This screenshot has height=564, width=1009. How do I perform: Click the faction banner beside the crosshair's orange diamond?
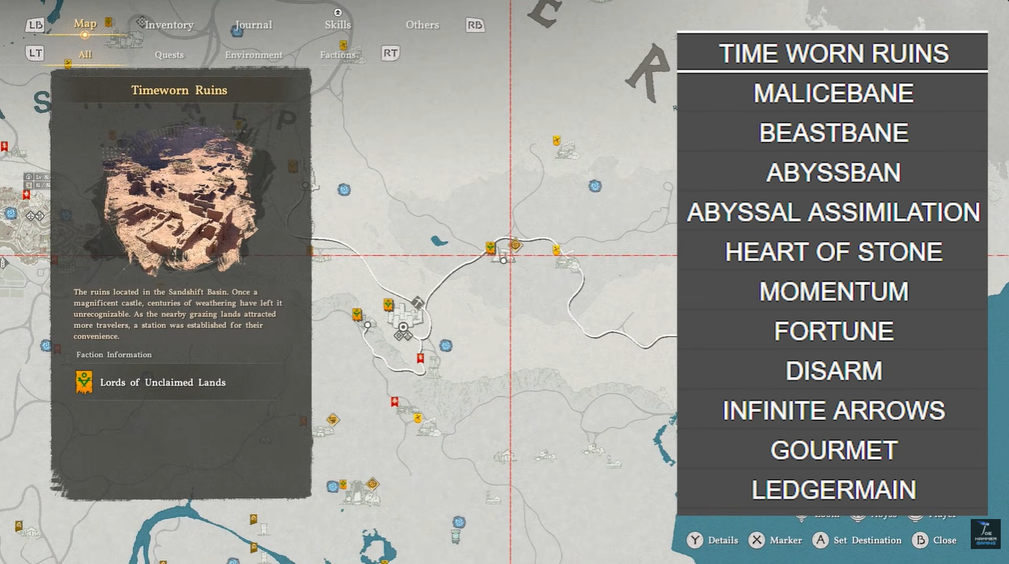click(x=490, y=247)
